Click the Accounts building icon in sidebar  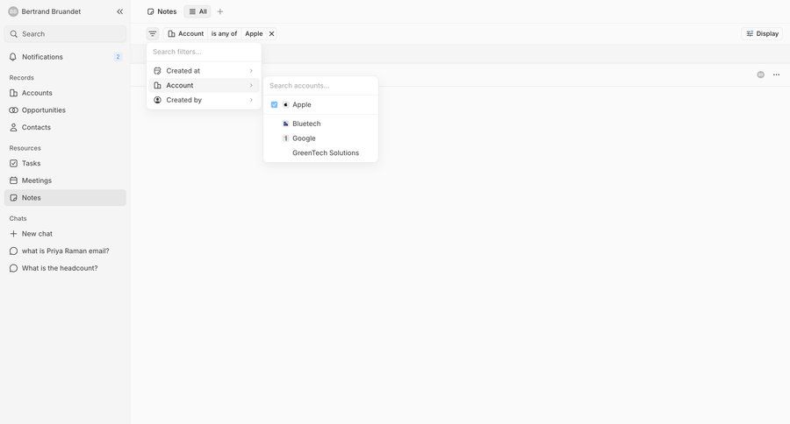point(13,93)
